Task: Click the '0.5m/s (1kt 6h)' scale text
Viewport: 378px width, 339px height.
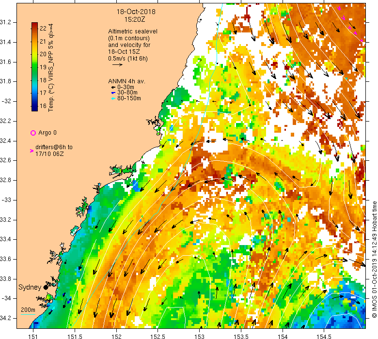Action: 128,58
